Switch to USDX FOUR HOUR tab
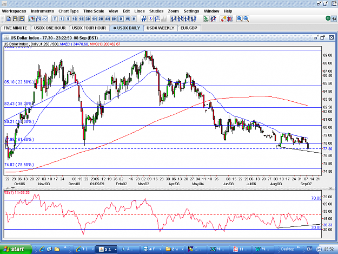The height and width of the screenshot is (254, 338). pos(89,28)
